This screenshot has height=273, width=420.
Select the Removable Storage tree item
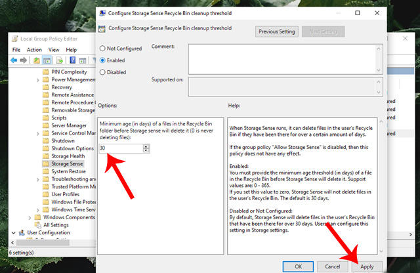tap(73, 110)
